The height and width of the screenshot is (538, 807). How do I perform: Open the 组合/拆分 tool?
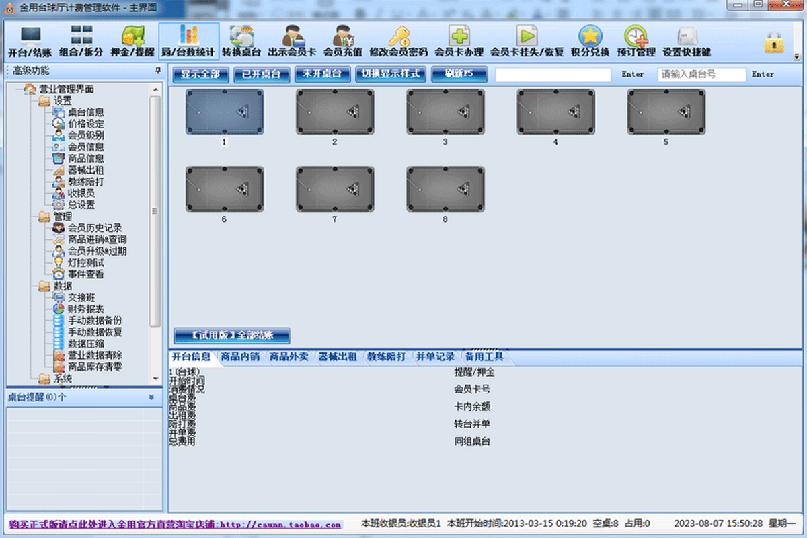[82, 41]
